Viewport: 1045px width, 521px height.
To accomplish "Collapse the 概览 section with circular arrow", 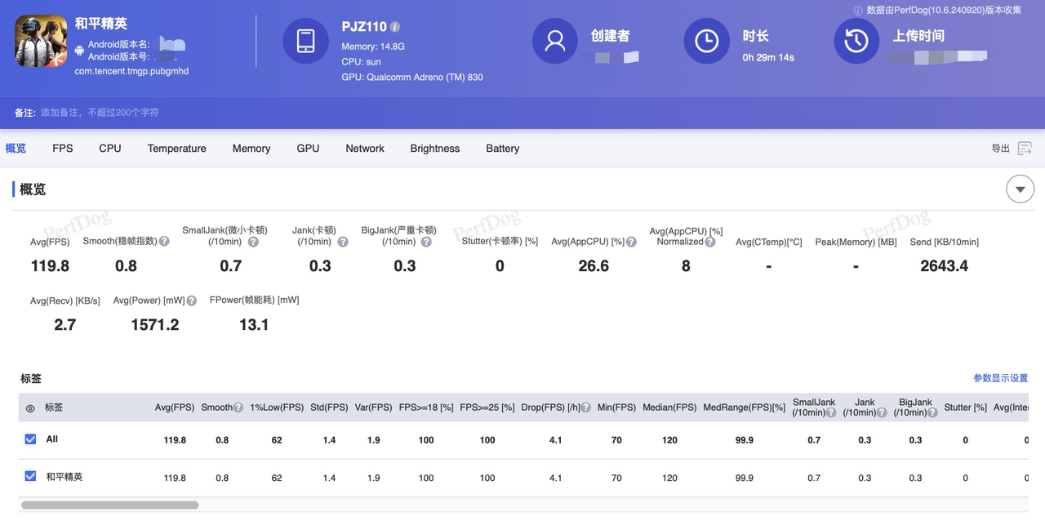I will 1020,189.
